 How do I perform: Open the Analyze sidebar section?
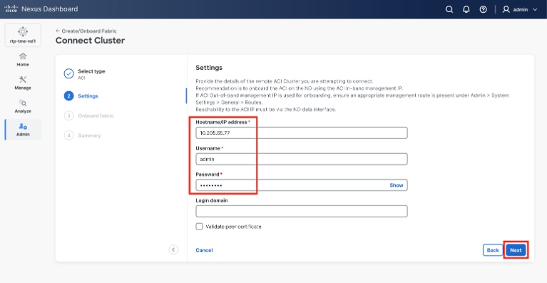click(x=23, y=106)
